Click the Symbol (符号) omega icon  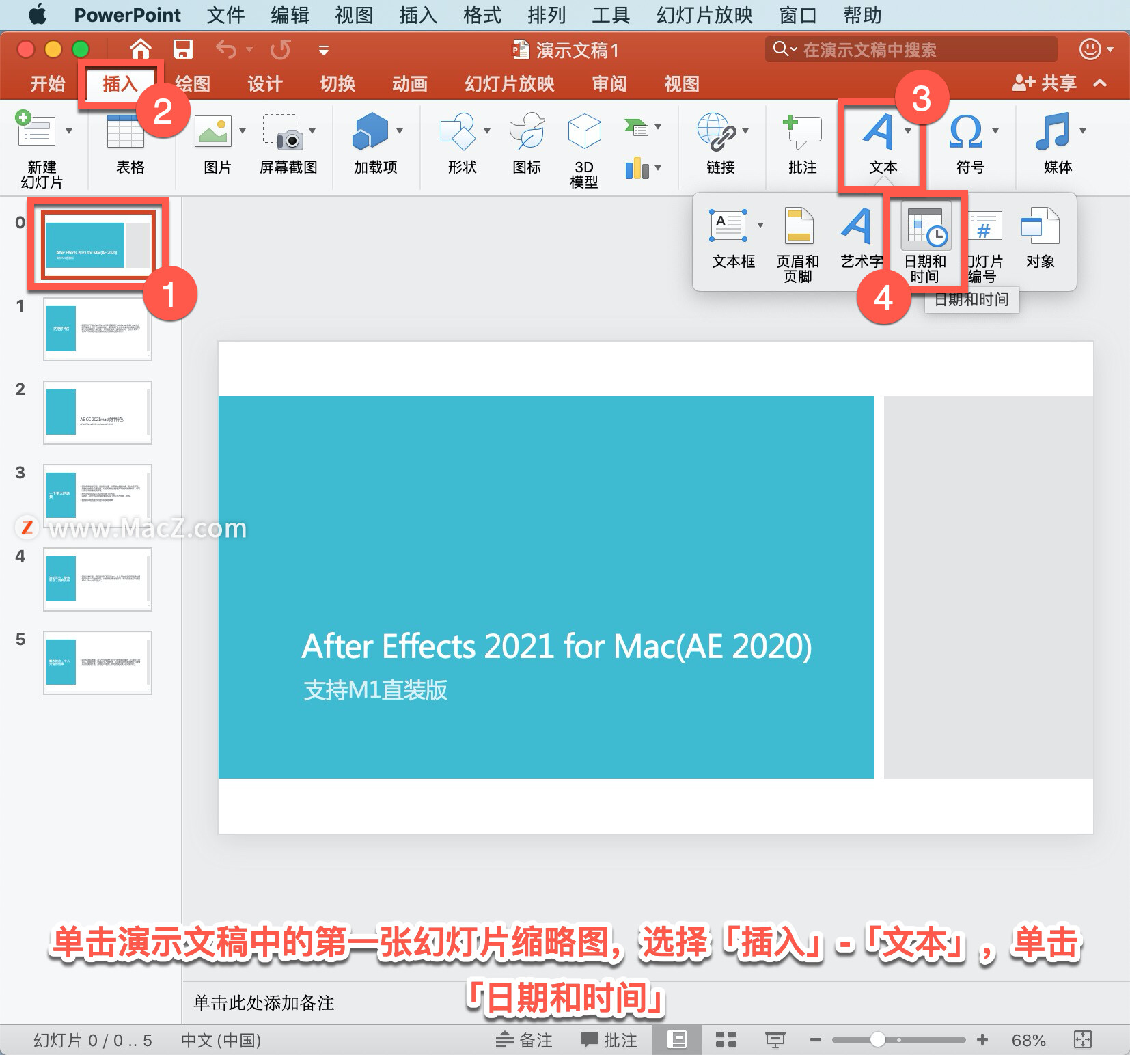965,131
